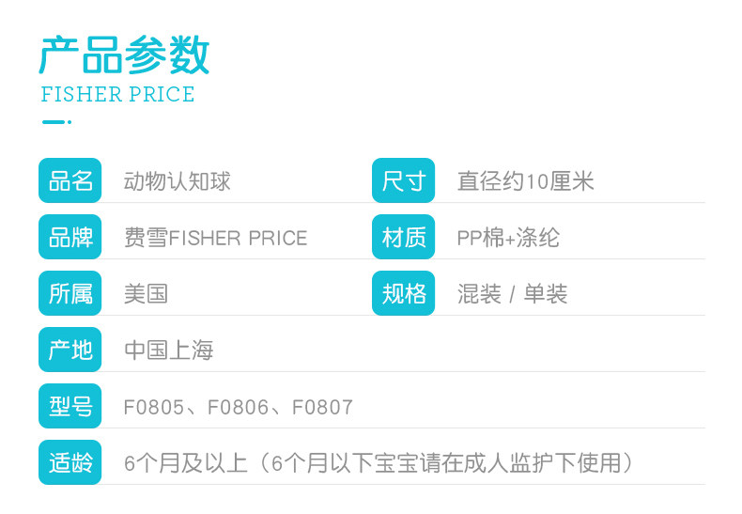The height and width of the screenshot is (514, 742).
Task: Select the 产地 label badge
Action: click(x=70, y=350)
